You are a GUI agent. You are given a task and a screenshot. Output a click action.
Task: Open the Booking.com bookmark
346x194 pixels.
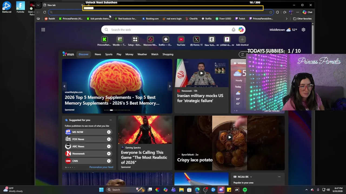150,19
